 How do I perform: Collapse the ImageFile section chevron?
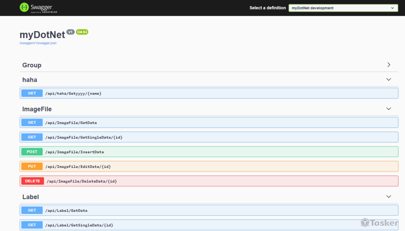[388, 109]
